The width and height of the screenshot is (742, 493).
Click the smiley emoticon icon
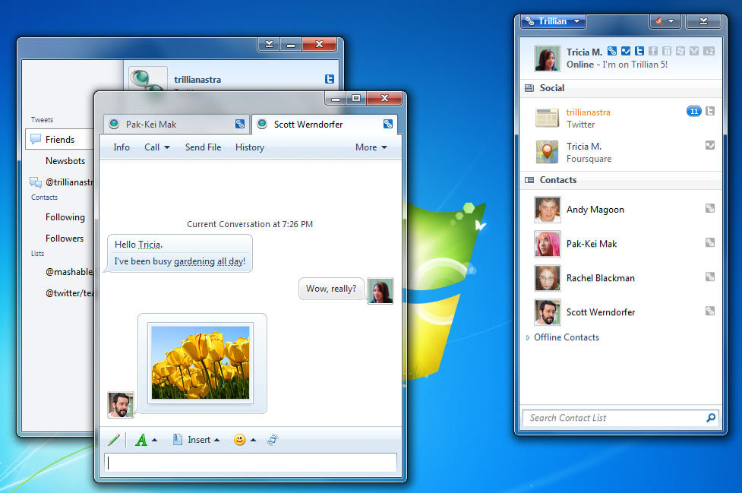[239, 440]
